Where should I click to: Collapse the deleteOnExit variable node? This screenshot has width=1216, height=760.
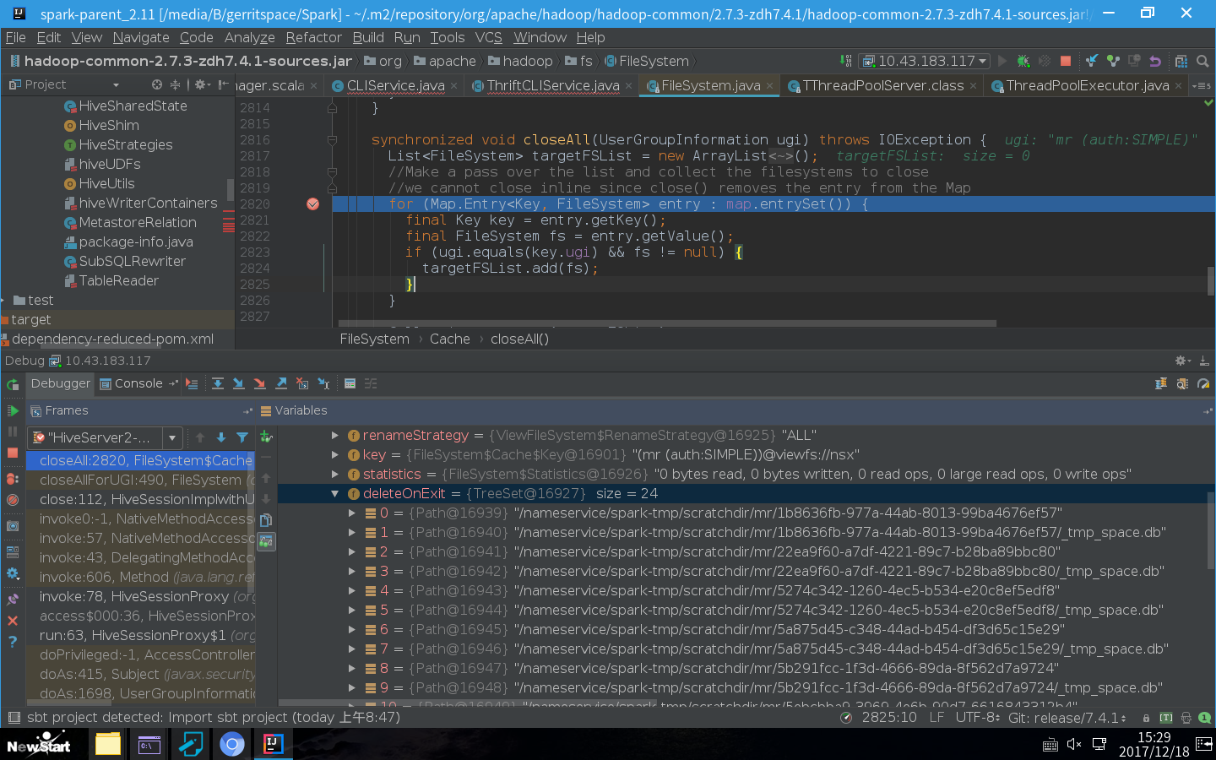click(x=335, y=494)
